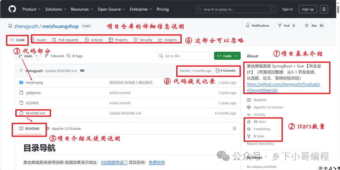Click the Notifications bell button
340x170 pixels.
(258, 25)
